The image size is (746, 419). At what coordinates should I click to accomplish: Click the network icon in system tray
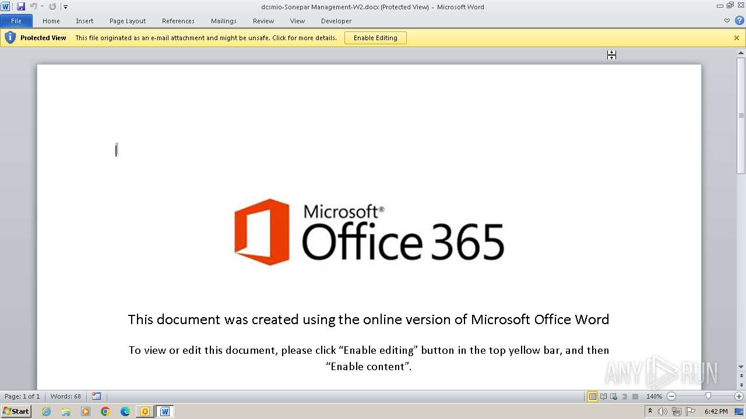pyautogui.click(x=677, y=411)
